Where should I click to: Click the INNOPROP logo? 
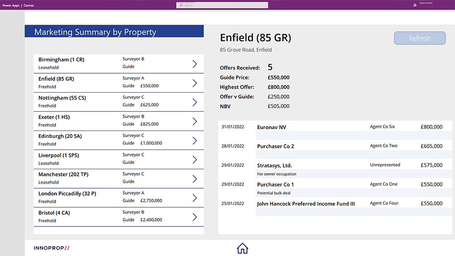[52, 248]
